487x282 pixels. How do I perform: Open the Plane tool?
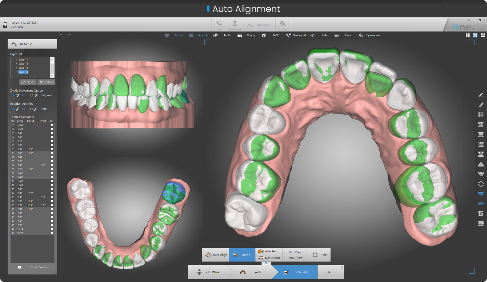pos(346,35)
